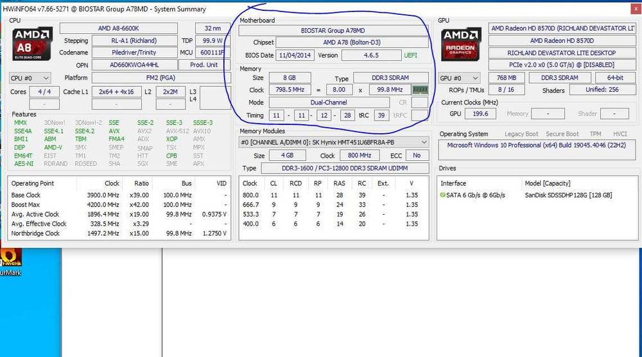The image size is (642, 357).
Task: Open the FurMark desktop shortcut icon
Action: click(10, 262)
